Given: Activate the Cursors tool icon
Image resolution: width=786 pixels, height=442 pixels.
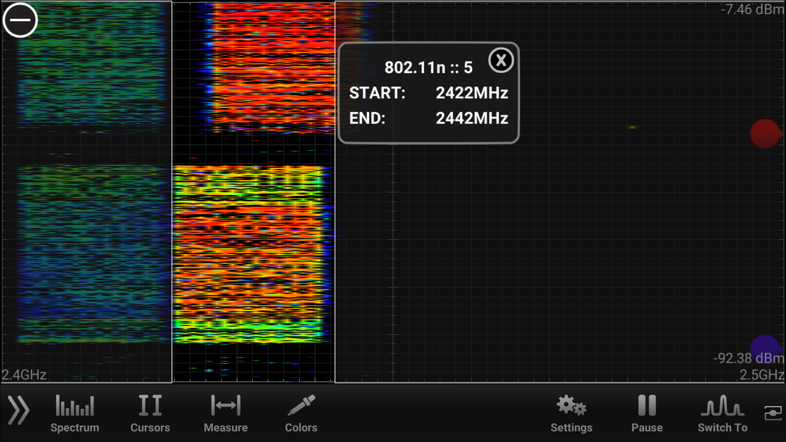Looking at the screenshot, I should click(x=150, y=405).
